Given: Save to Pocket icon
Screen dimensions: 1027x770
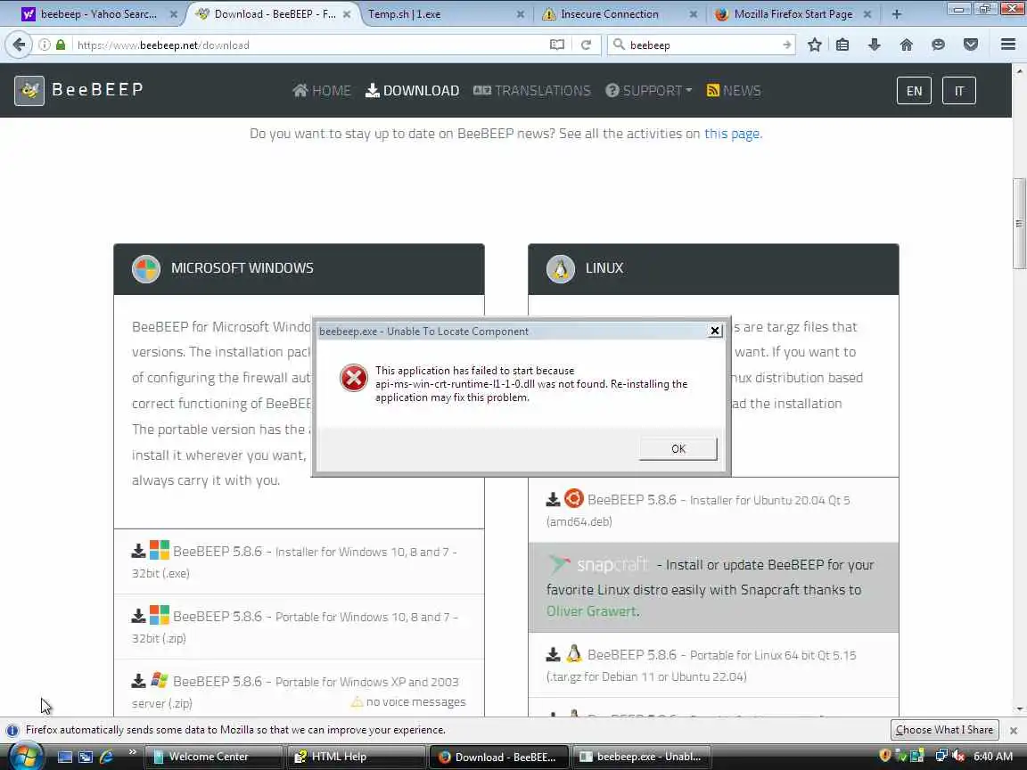Looking at the screenshot, I should 971,45.
